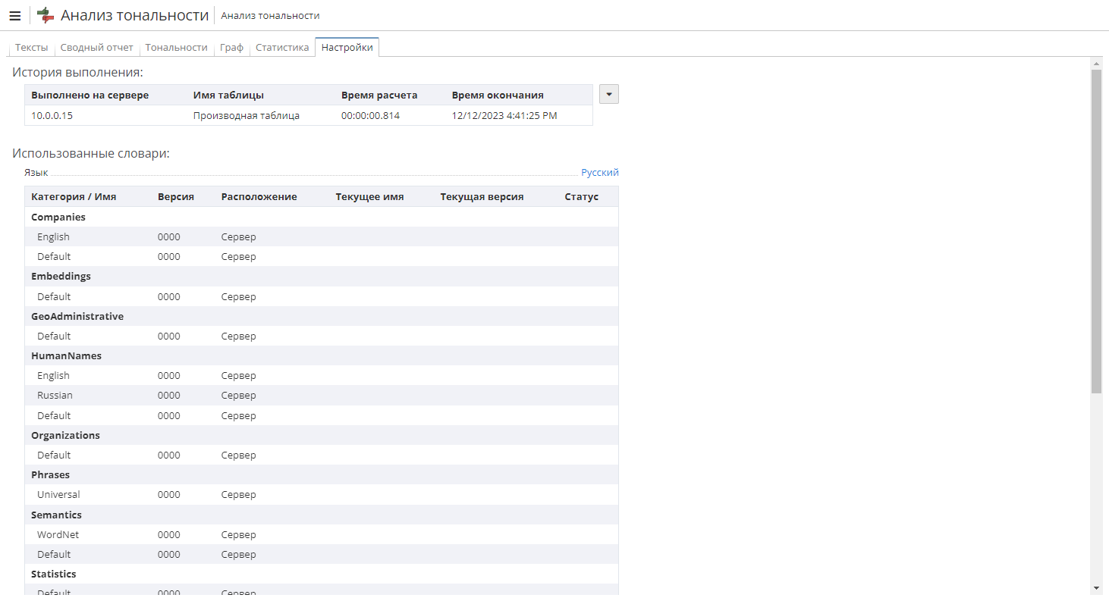Select the English row under Companies
This screenshot has width=1109, height=601.
(x=322, y=237)
